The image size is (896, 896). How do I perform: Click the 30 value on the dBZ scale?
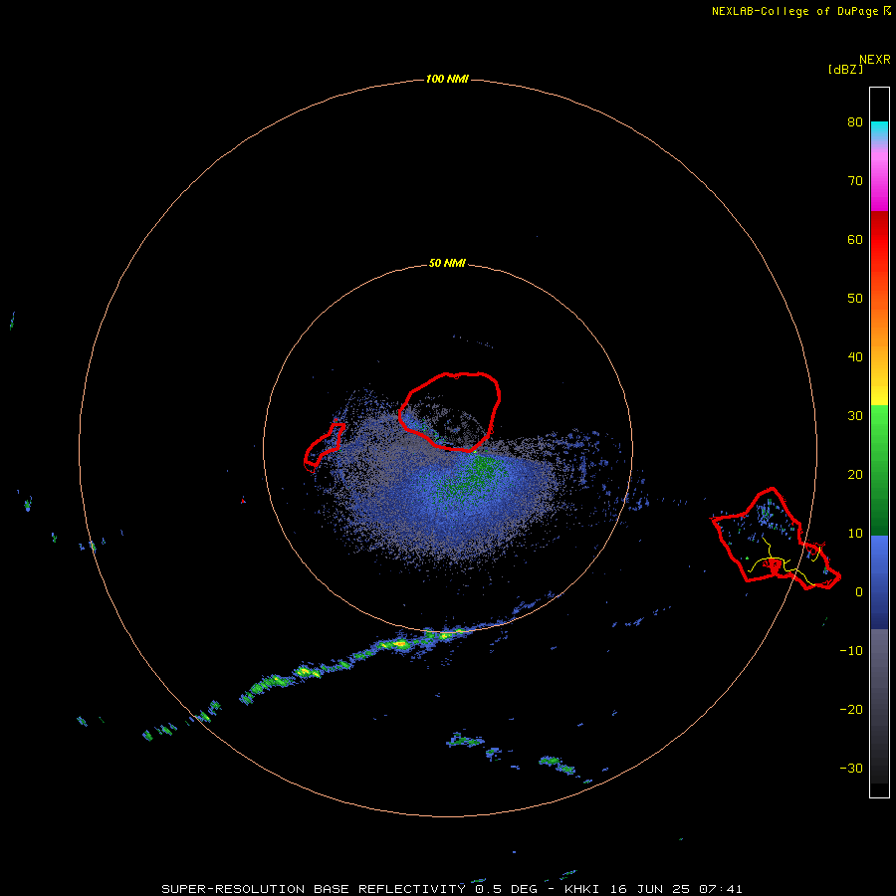coord(855,416)
